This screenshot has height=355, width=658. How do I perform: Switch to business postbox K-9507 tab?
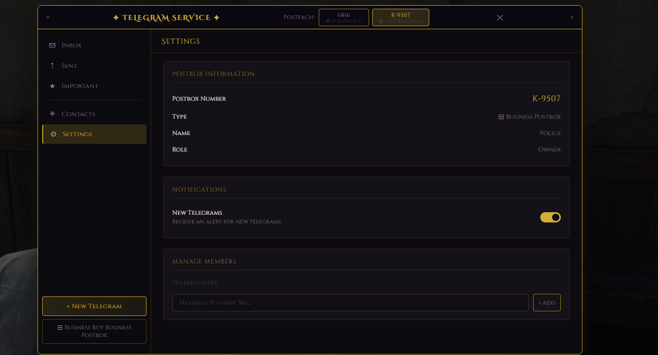[x=400, y=17]
